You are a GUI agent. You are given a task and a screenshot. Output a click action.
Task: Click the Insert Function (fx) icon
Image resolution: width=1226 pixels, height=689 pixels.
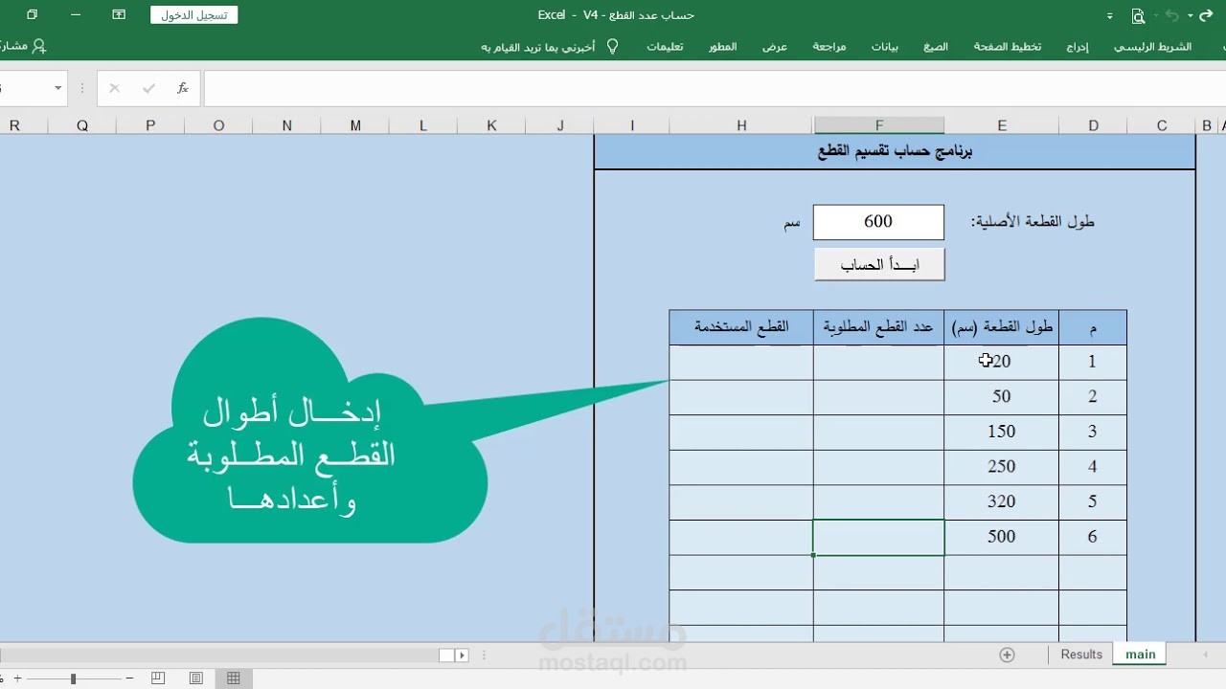[182, 87]
